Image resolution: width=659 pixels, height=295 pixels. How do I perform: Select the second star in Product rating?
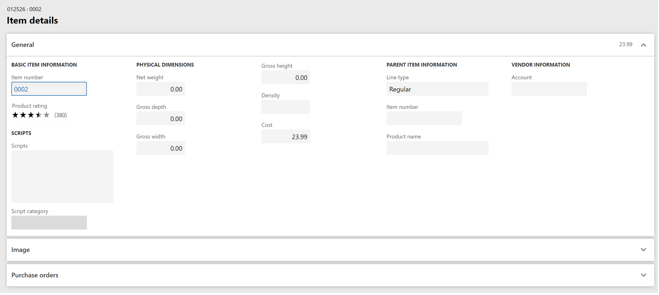[x=23, y=115]
